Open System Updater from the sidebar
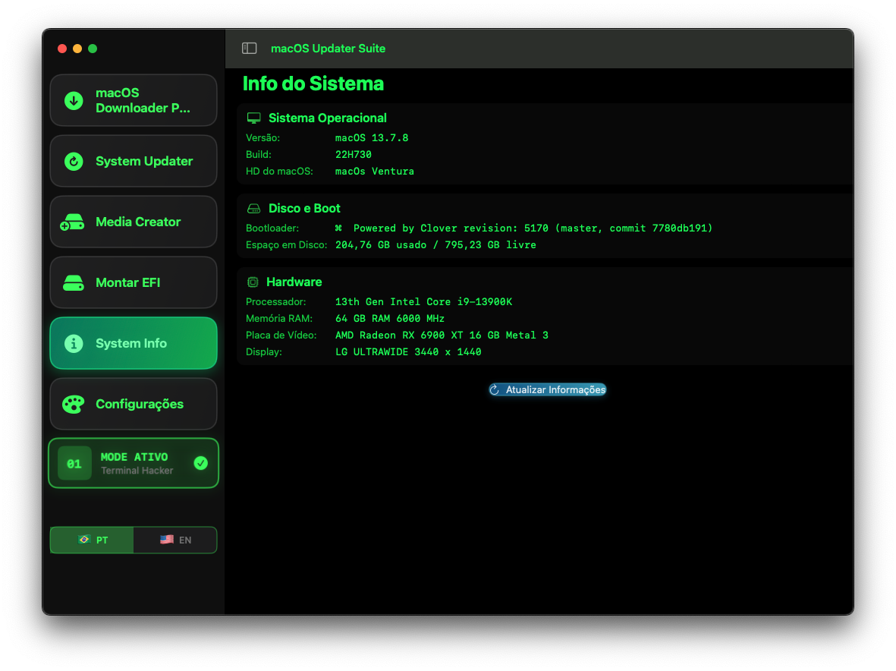Viewport: 896px width, 671px height. coord(134,161)
